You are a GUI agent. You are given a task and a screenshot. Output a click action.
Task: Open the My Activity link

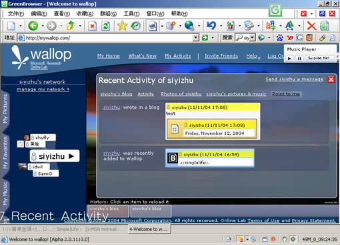[x=178, y=56]
